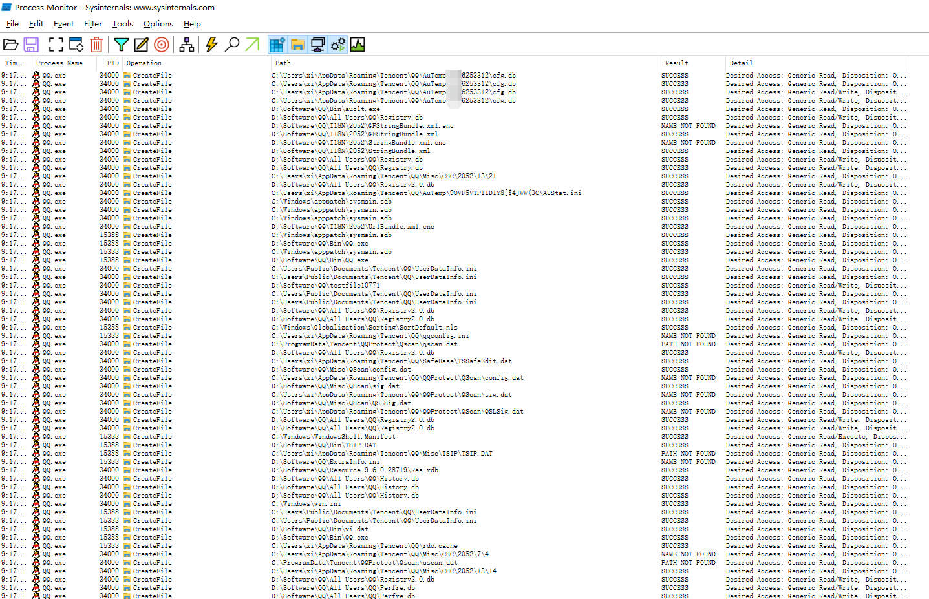929x599 pixels.
Task: Open the Event menu
Action: point(63,24)
